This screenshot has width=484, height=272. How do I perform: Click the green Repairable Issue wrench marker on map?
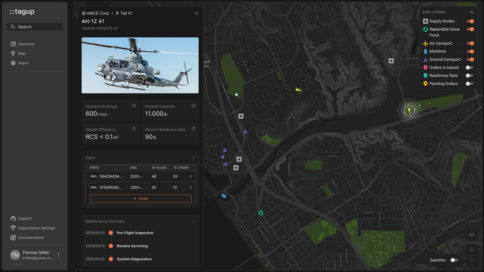tap(260, 213)
